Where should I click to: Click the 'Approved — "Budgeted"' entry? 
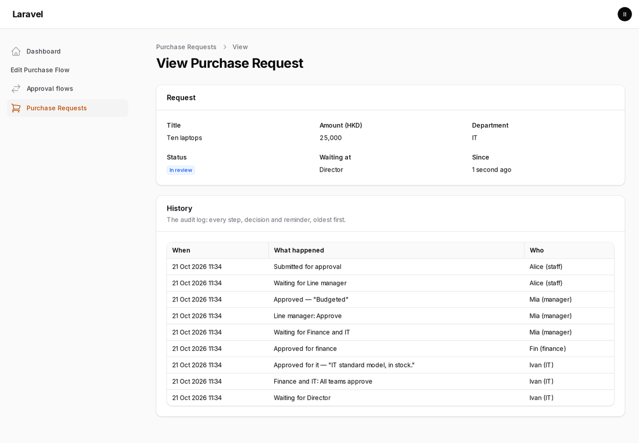(311, 299)
